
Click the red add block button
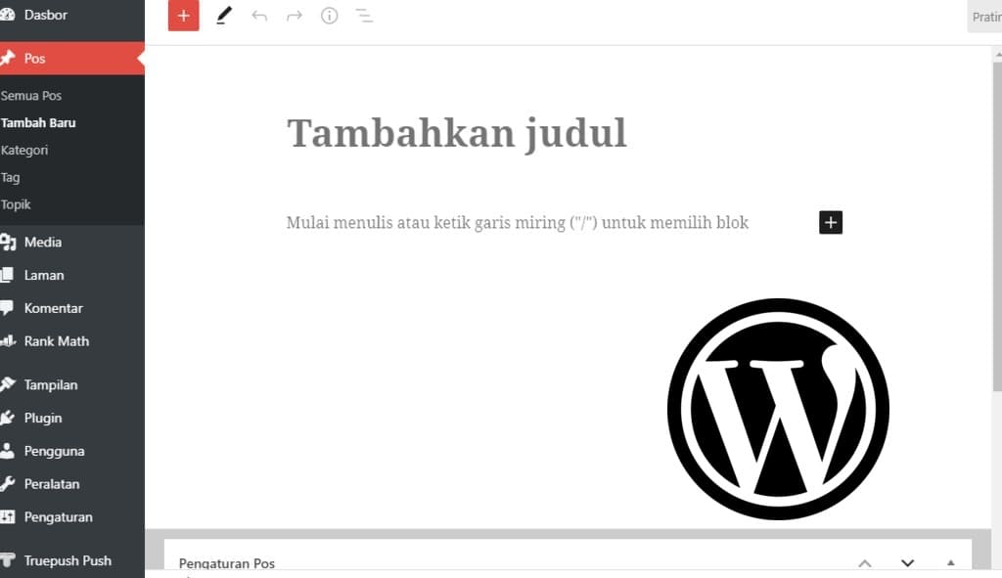point(183,16)
